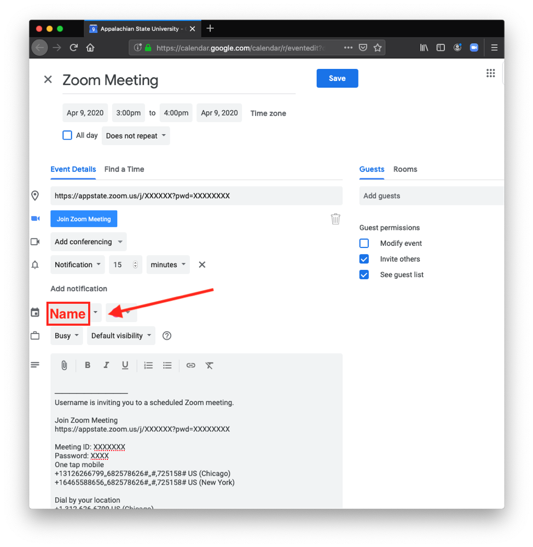Image resolution: width=533 pixels, height=547 pixels.
Task: Click the forward navigation arrow
Action: point(57,48)
